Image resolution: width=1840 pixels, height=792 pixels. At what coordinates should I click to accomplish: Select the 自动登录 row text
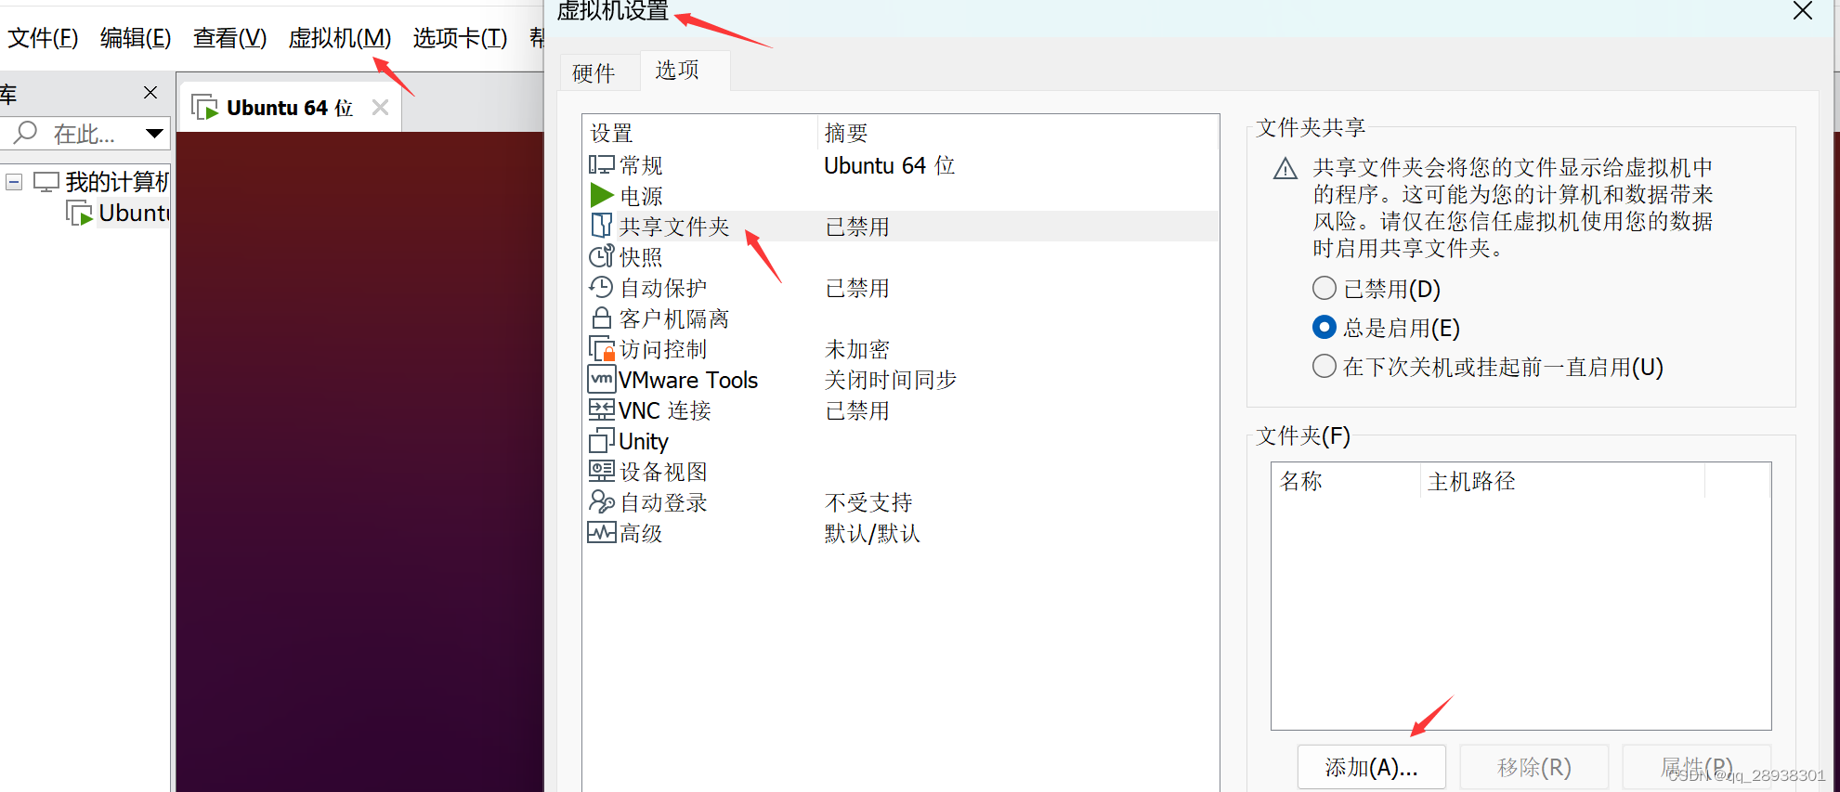[663, 502]
